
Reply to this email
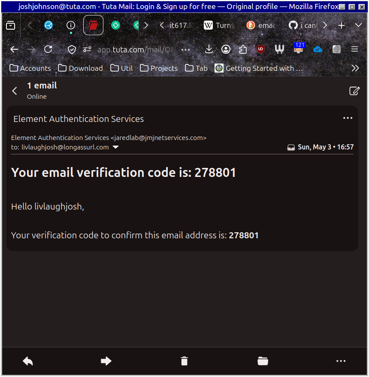click(27, 361)
